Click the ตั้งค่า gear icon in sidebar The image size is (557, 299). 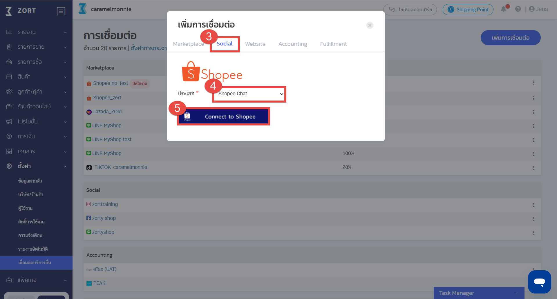click(x=9, y=166)
